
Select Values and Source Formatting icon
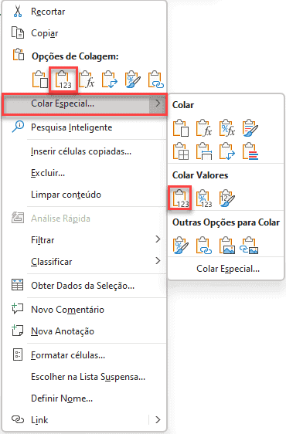coord(227,198)
